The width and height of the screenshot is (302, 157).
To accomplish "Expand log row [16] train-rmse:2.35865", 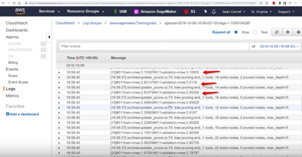I will click(x=59, y=113).
